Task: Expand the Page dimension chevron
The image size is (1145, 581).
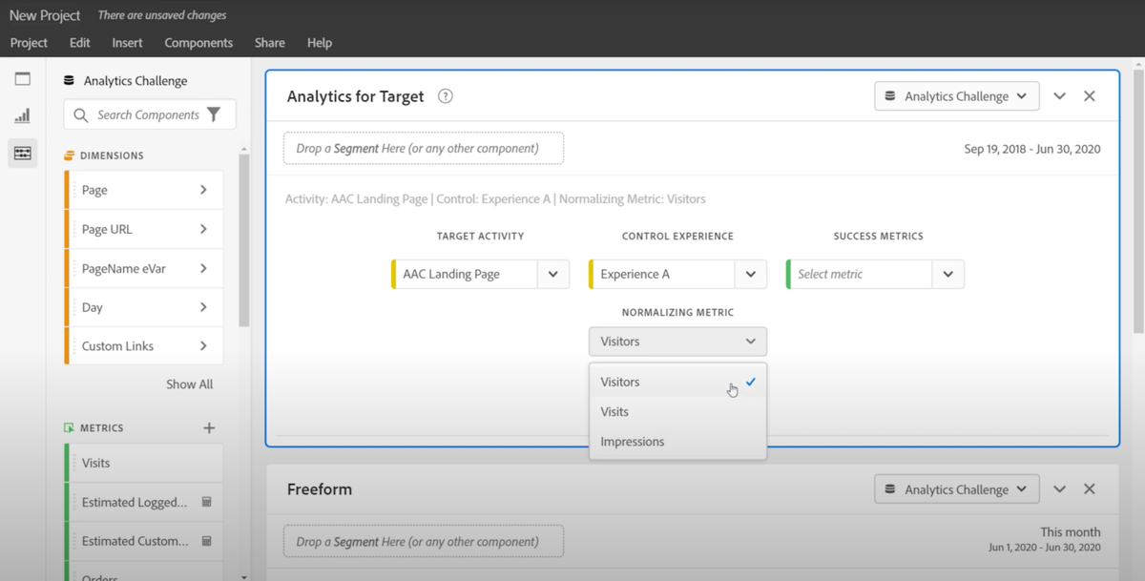Action: click(203, 190)
